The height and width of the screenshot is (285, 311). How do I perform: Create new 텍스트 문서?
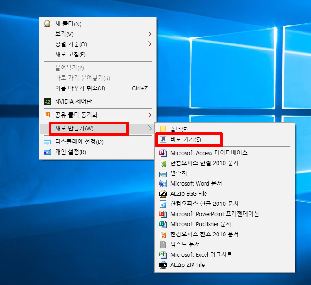point(225,245)
